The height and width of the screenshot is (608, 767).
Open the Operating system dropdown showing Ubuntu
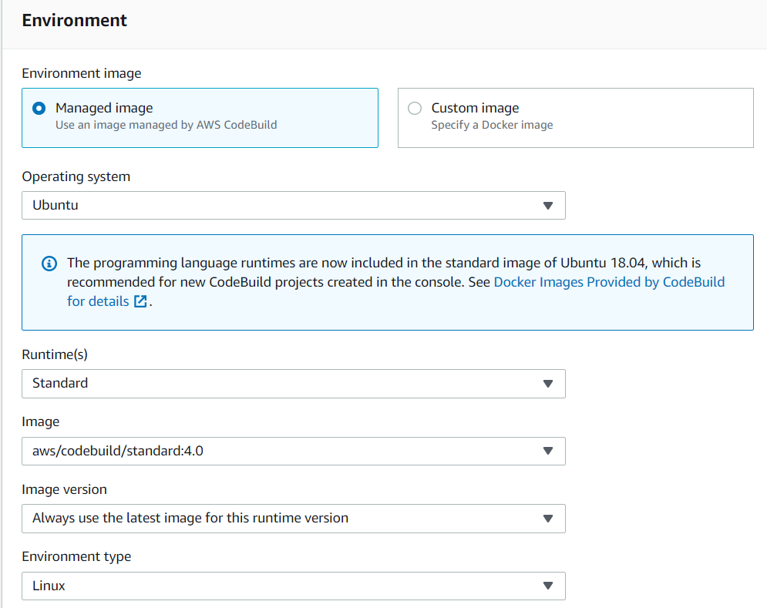pyautogui.click(x=294, y=206)
